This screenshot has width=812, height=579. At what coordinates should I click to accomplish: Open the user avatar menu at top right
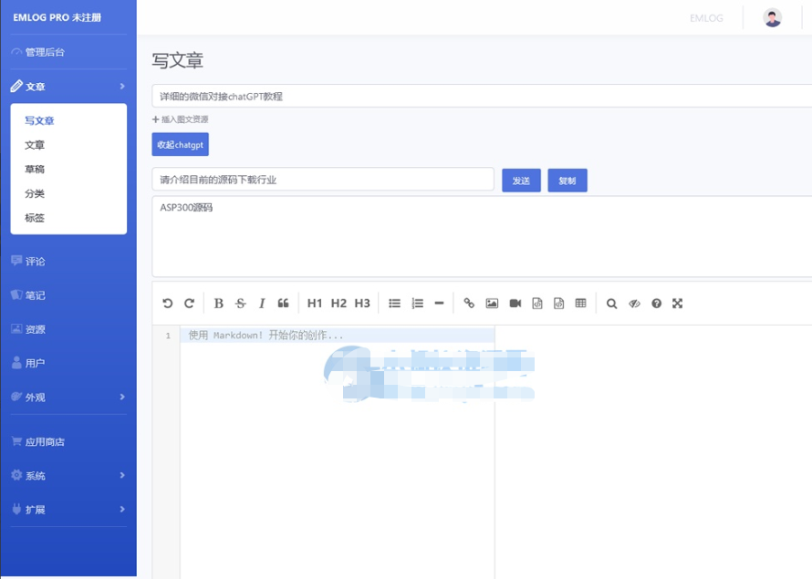pos(774,17)
